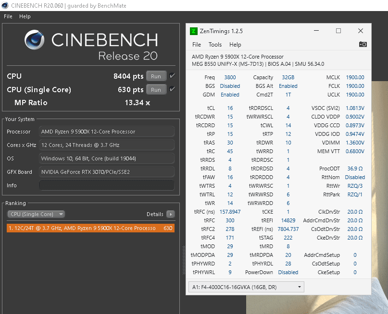The height and width of the screenshot is (314, 388).
Task: Click the tCL value 16
Action: click(x=230, y=108)
